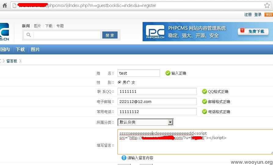Click the 常用电话 input field

pos(157,112)
